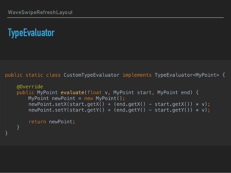Image resolution: width=231 pixels, height=173 pixels.
Task: Click the @Override annotation
Action: click(30, 87)
